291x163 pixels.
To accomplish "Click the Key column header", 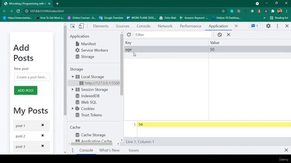I will tap(166, 43).
